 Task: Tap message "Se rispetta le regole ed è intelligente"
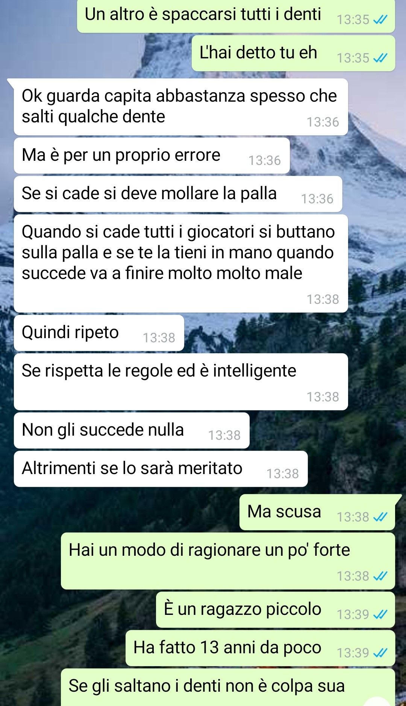(x=181, y=382)
